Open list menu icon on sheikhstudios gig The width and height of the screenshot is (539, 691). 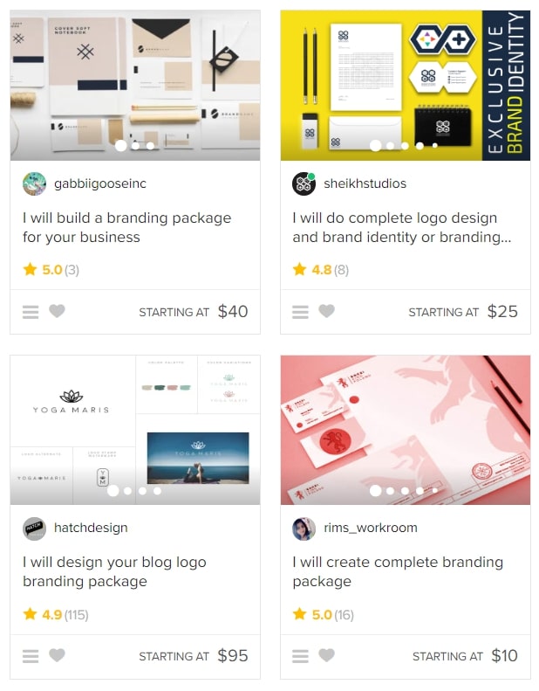pos(300,312)
